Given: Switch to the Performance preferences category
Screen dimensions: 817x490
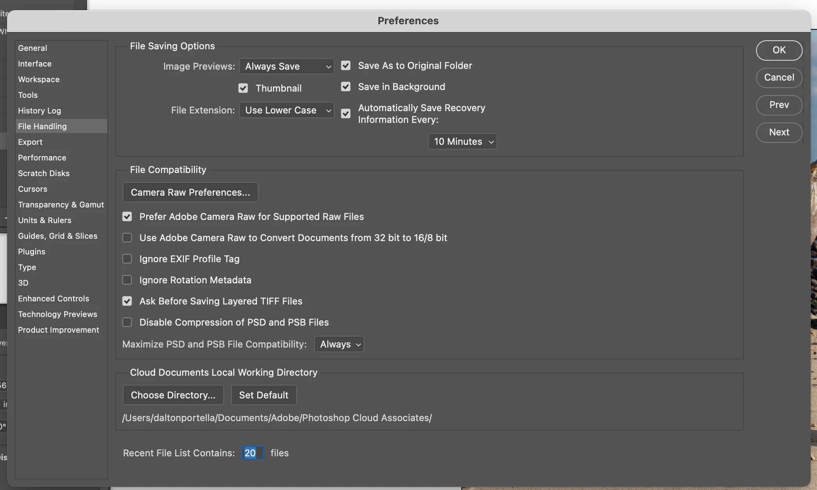Looking at the screenshot, I should (x=42, y=157).
